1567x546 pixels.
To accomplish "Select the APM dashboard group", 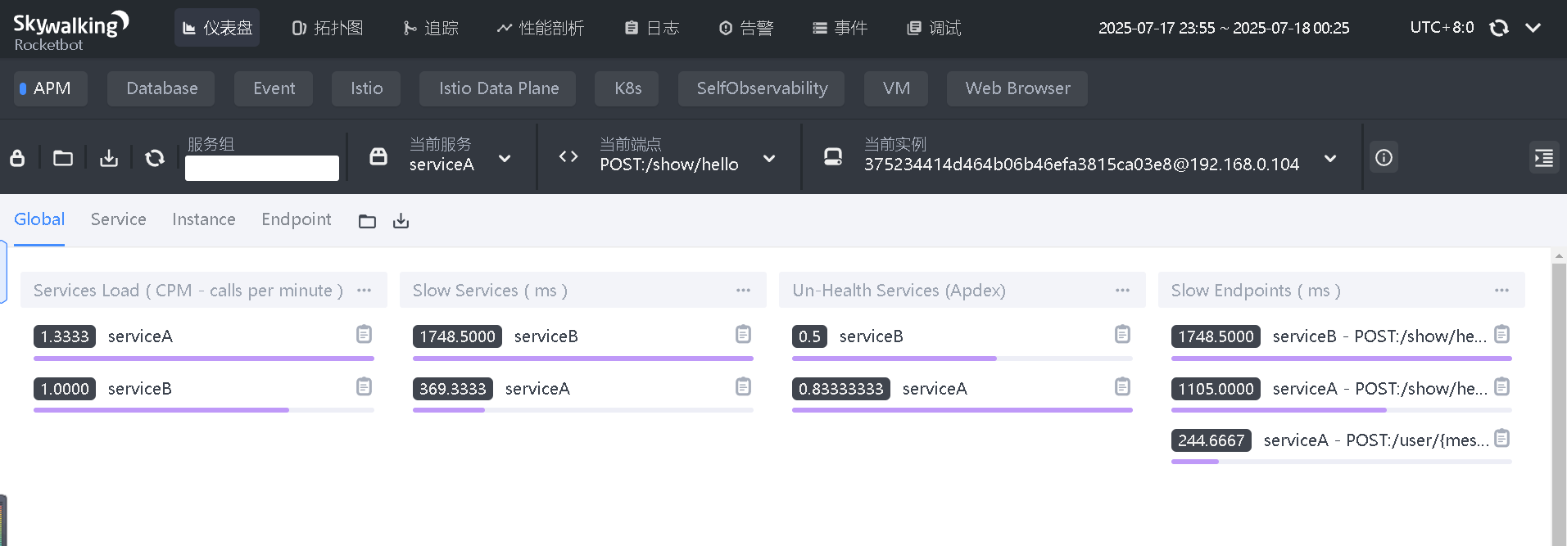I will coord(51,88).
